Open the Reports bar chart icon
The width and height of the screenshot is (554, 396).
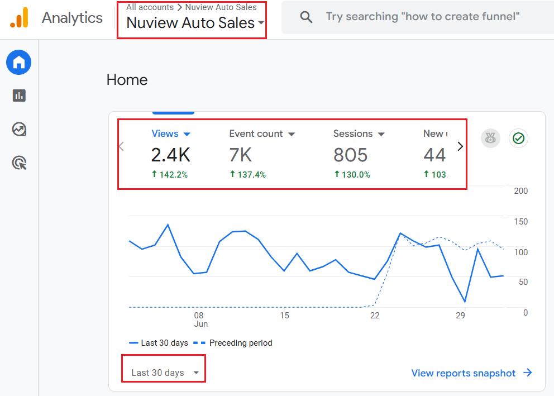pyautogui.click(x=19, y=96)
